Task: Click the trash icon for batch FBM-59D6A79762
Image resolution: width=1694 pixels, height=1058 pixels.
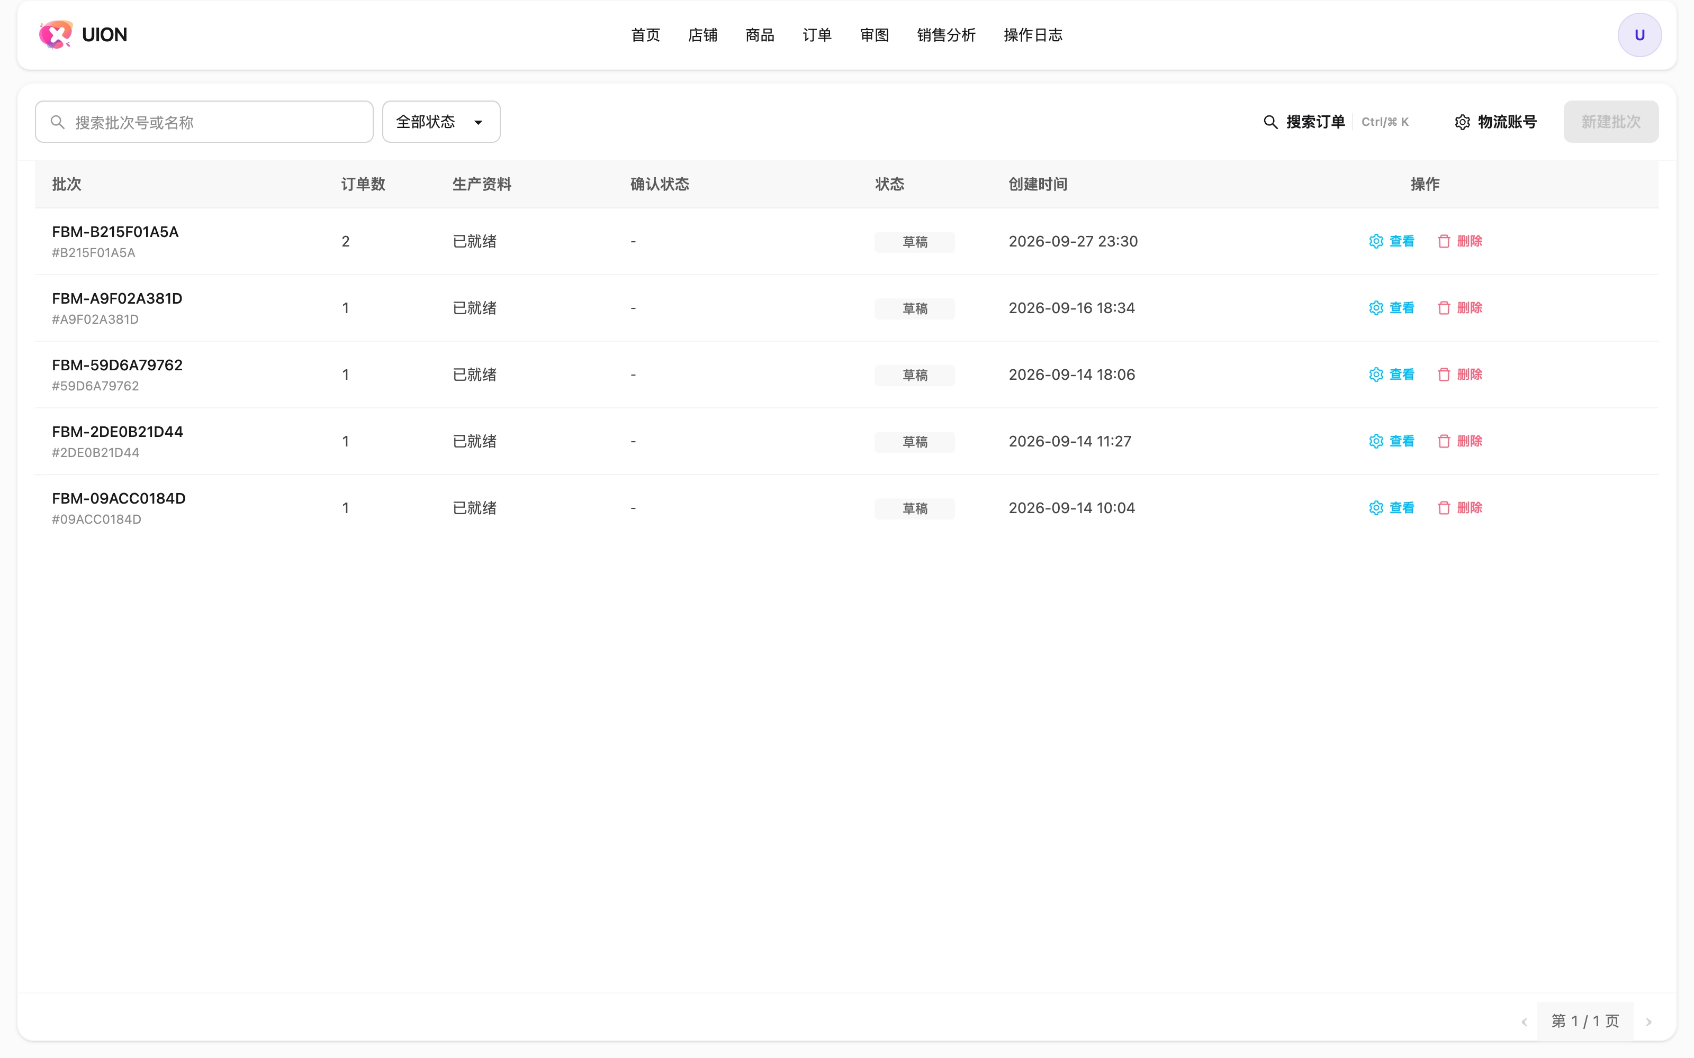Action: point(1444,375)
